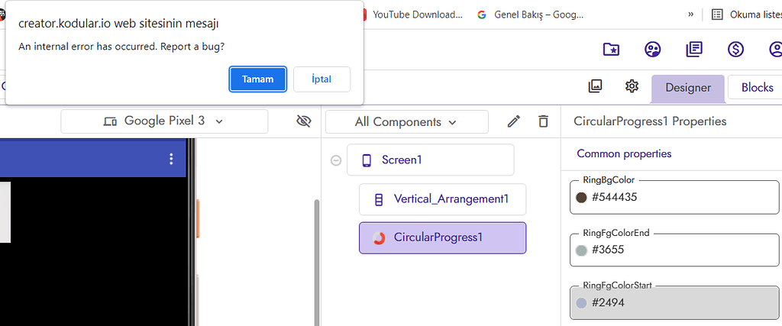Open RingFgColorStart color swatch

coord(581,303)
